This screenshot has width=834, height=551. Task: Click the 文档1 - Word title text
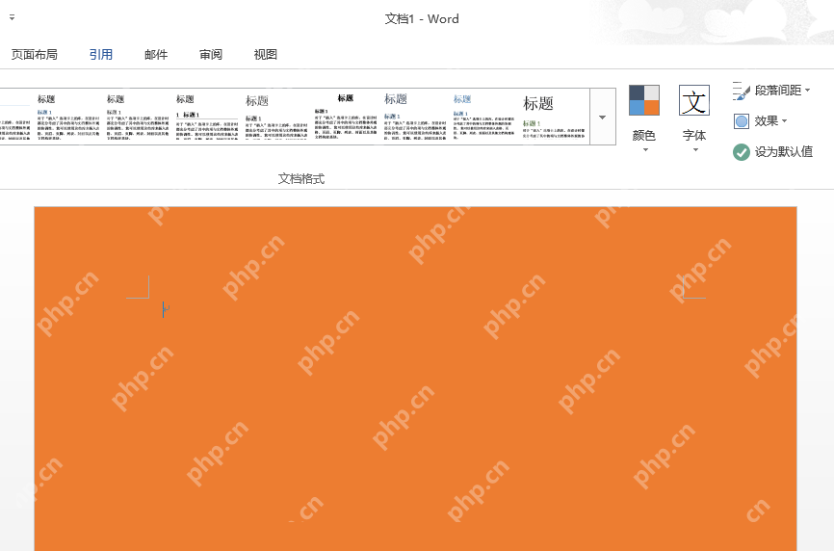coord(422,18)
